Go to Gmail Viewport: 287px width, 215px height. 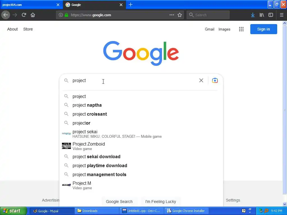(210, 29)
